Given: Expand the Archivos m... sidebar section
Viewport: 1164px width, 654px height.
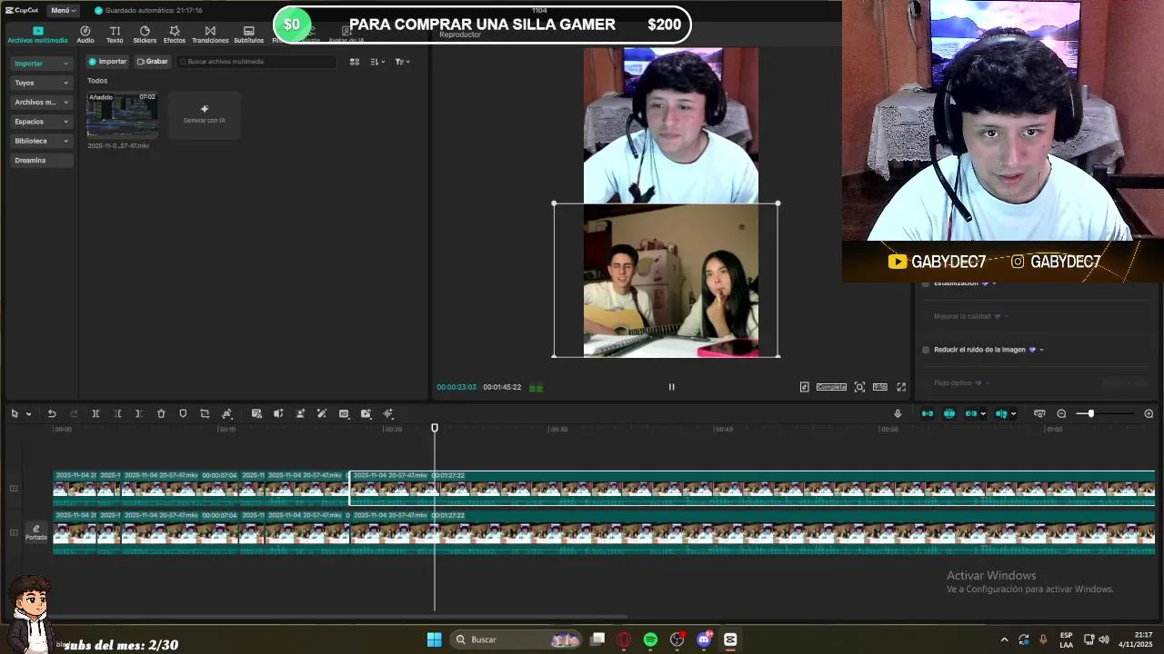Looking at the screenshot, I should pos(41,102).
